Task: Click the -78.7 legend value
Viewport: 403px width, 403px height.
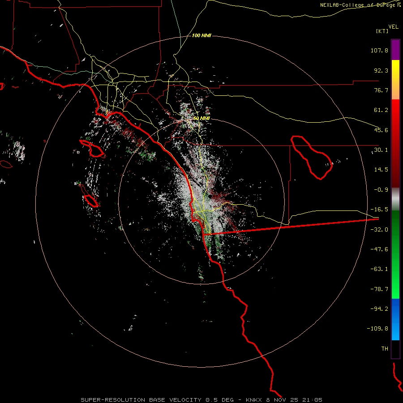Action: (379, 289)
